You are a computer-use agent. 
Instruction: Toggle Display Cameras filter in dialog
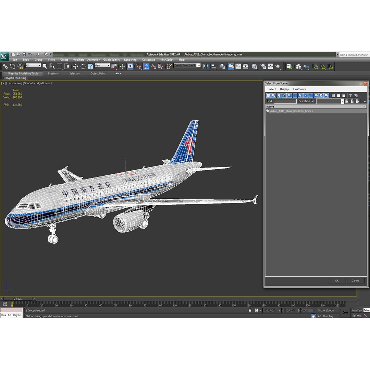click(x=284, y=95)
